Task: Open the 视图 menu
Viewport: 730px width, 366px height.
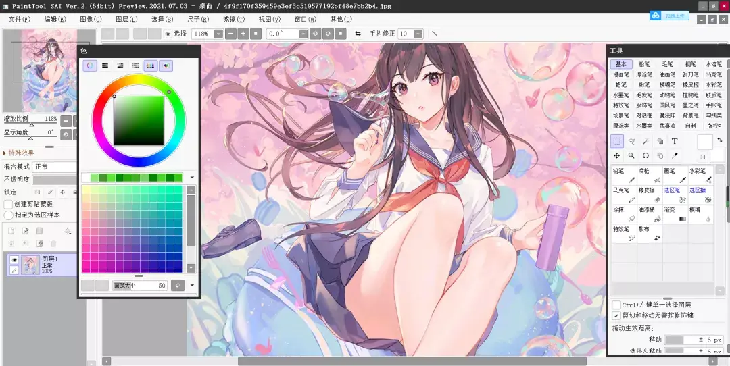Action: [x=270, y=19]
